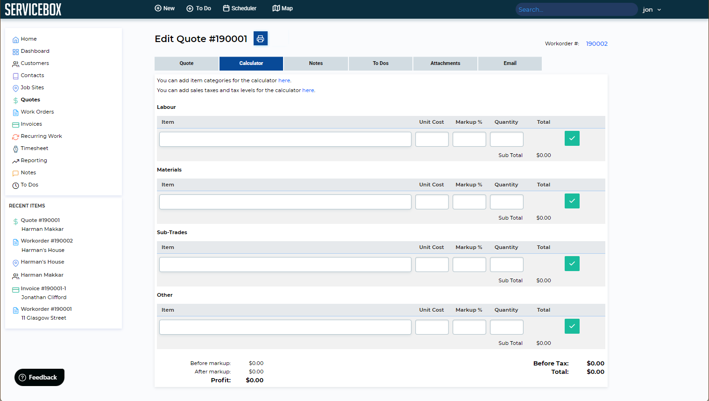
Task: Click the print icon next to Edit Quote
Action: pyautogui.click(x=261, y=38)
